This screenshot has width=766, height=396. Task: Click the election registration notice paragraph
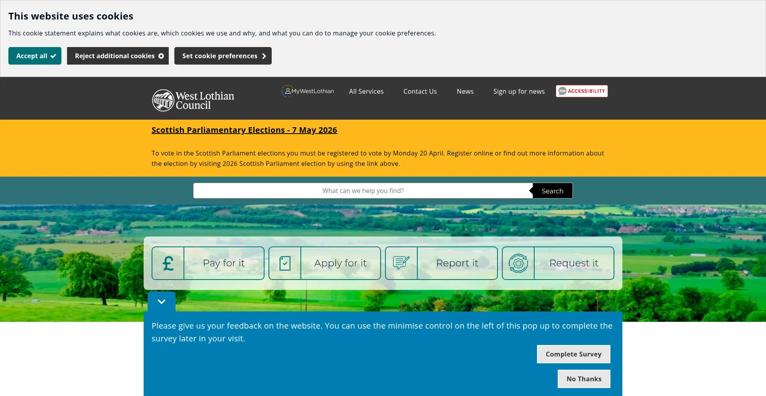(378, 158)
